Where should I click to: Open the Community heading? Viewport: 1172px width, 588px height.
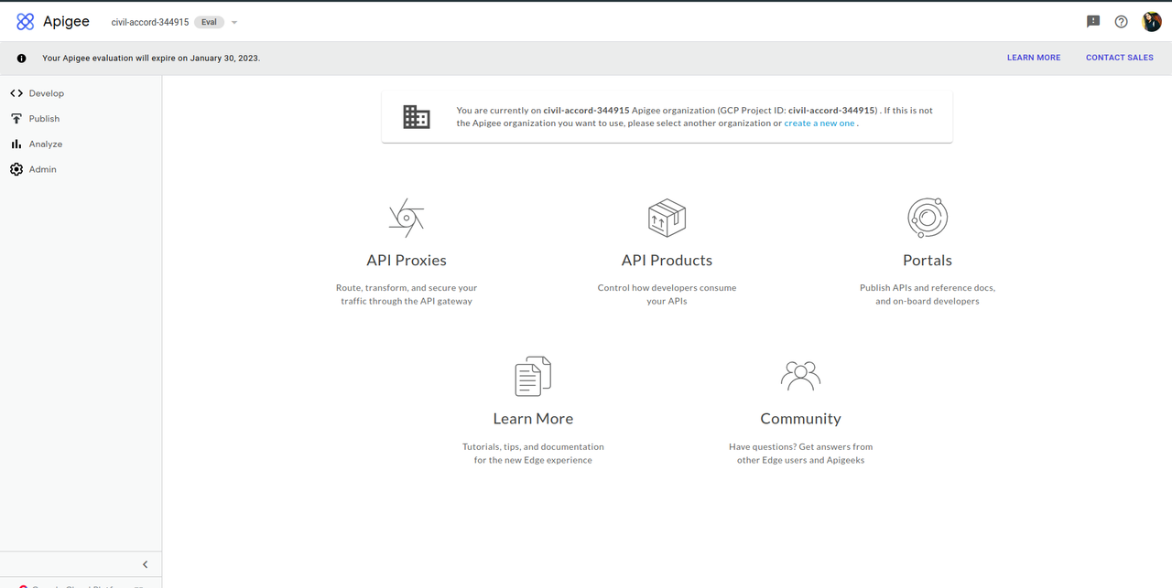pyautogui.click(x=800, y=419)
